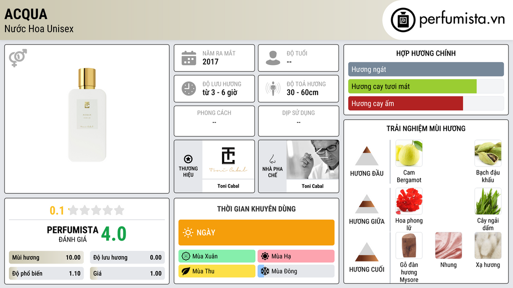Click the perfumista.vn perfume bottle logo
513x288 pixels.
pos(403,20)
